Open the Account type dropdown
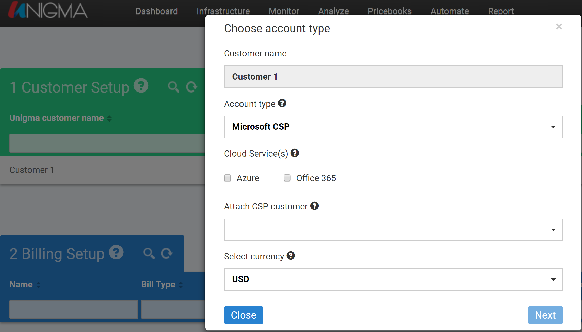Viewport: 582px width, 332px height. [x=393, y=127]
